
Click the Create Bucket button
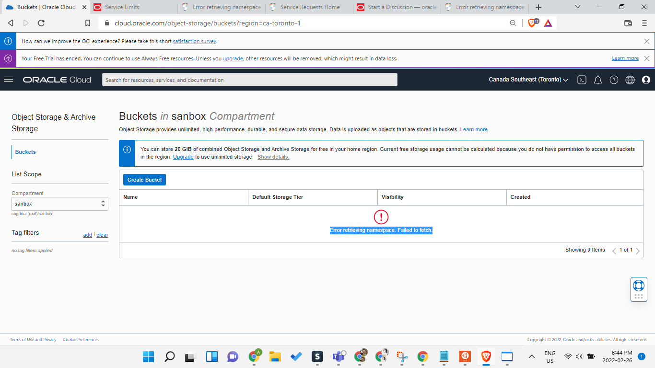(144, 180)
